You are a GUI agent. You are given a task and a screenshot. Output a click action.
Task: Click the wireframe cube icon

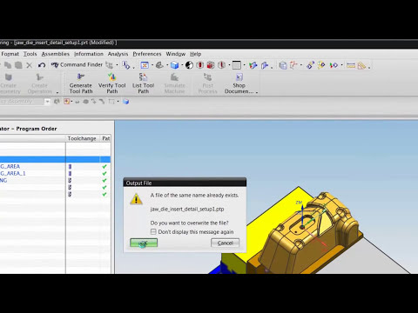click(283, 65)
